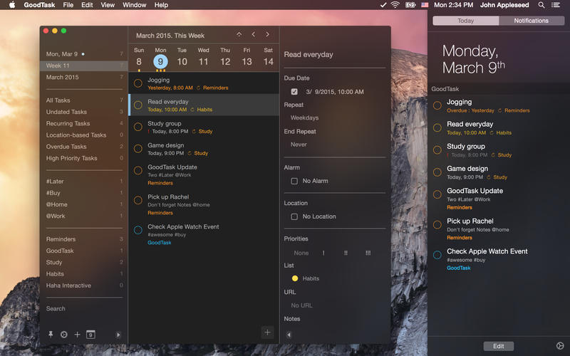
Task: Set priority to triple exclamation
Action: [368, 253]
